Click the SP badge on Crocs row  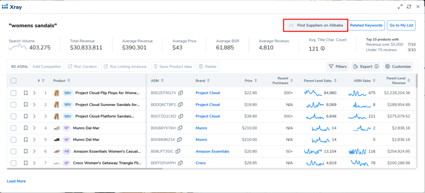click(66, 163)
